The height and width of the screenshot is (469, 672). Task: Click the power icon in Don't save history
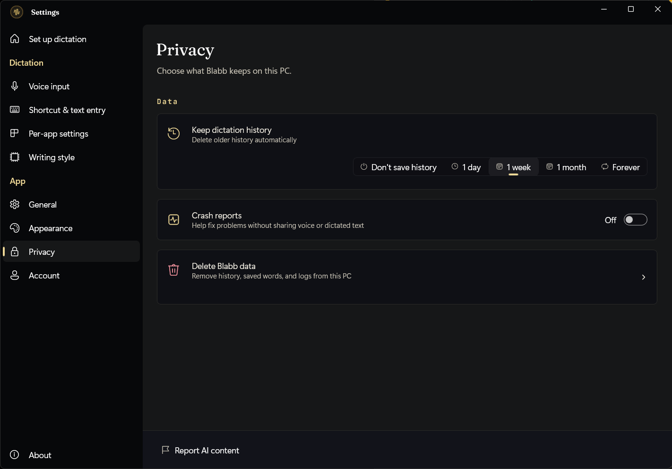[364, 167]
